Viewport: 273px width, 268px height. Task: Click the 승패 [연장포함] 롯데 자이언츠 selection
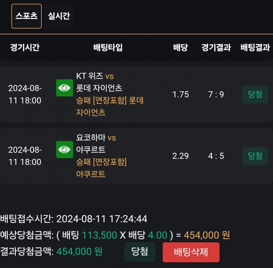(109, 106)
